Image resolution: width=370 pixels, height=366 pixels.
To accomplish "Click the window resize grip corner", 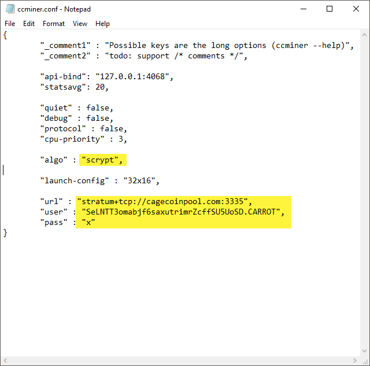I will (365, 361).
